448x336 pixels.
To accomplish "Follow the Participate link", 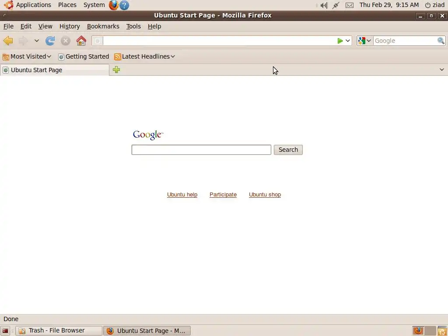I will 223,195.
